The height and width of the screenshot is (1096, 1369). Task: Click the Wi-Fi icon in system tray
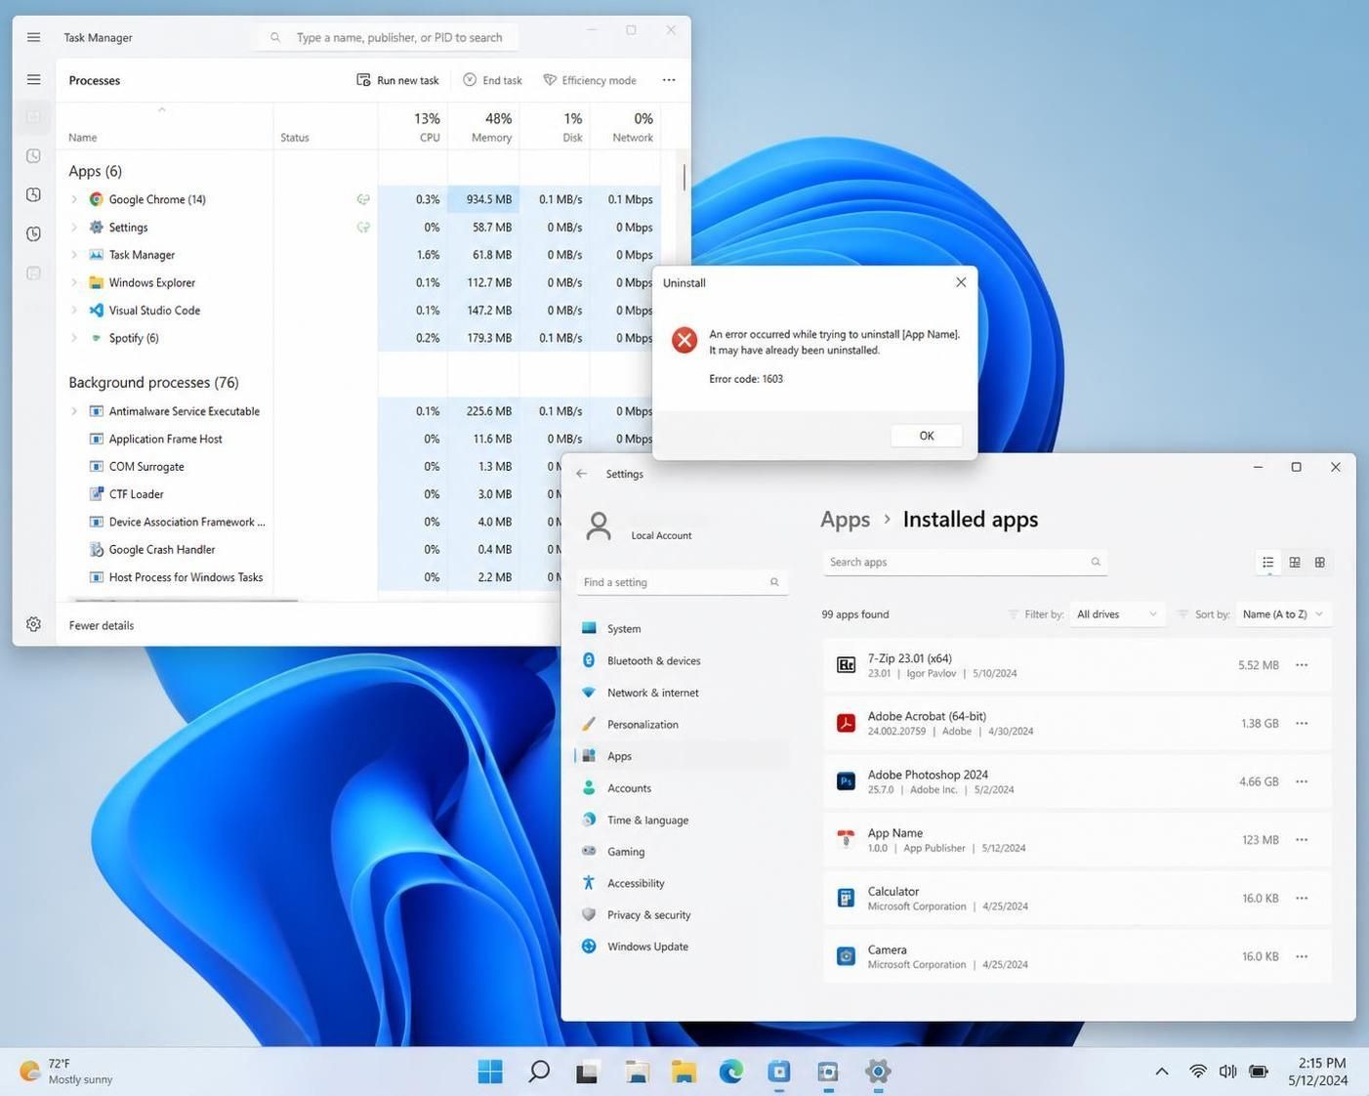[1198, 1072]
